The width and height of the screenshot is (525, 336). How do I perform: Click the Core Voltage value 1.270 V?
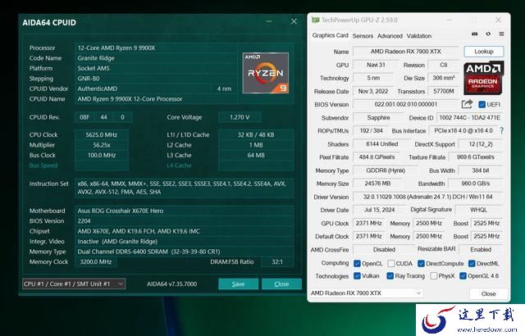tap(240, 117)
